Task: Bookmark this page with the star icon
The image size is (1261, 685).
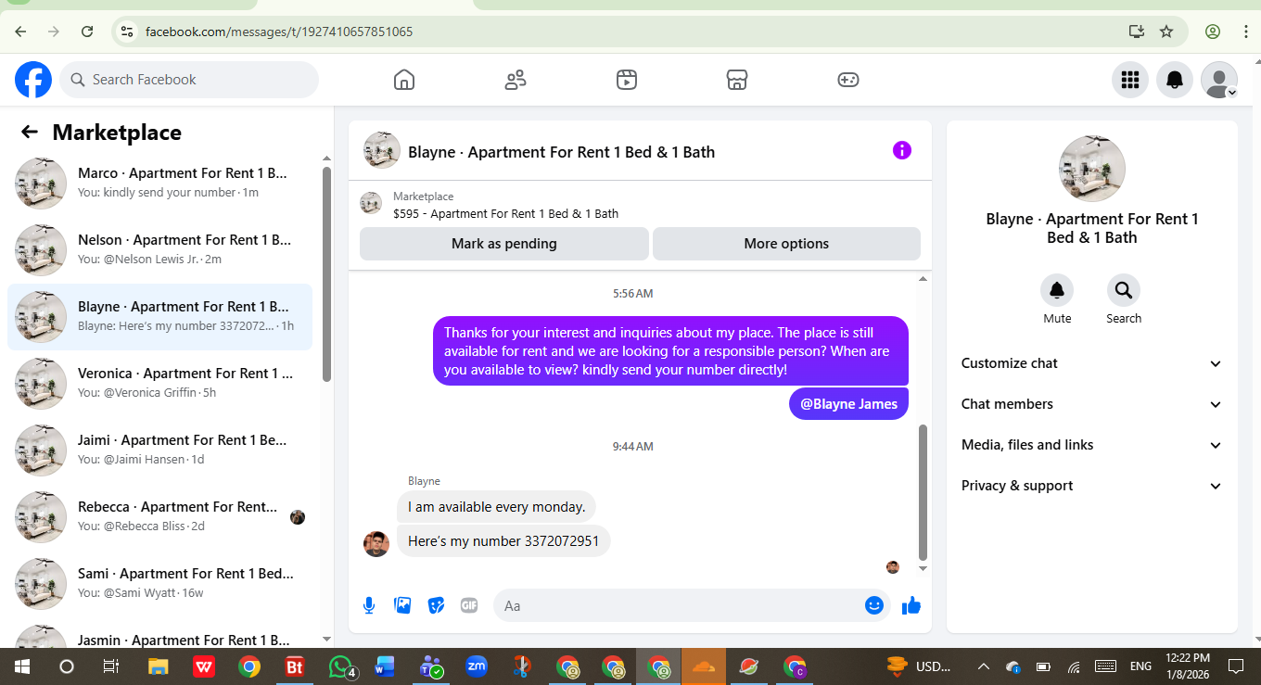Action: (1166, 32)
